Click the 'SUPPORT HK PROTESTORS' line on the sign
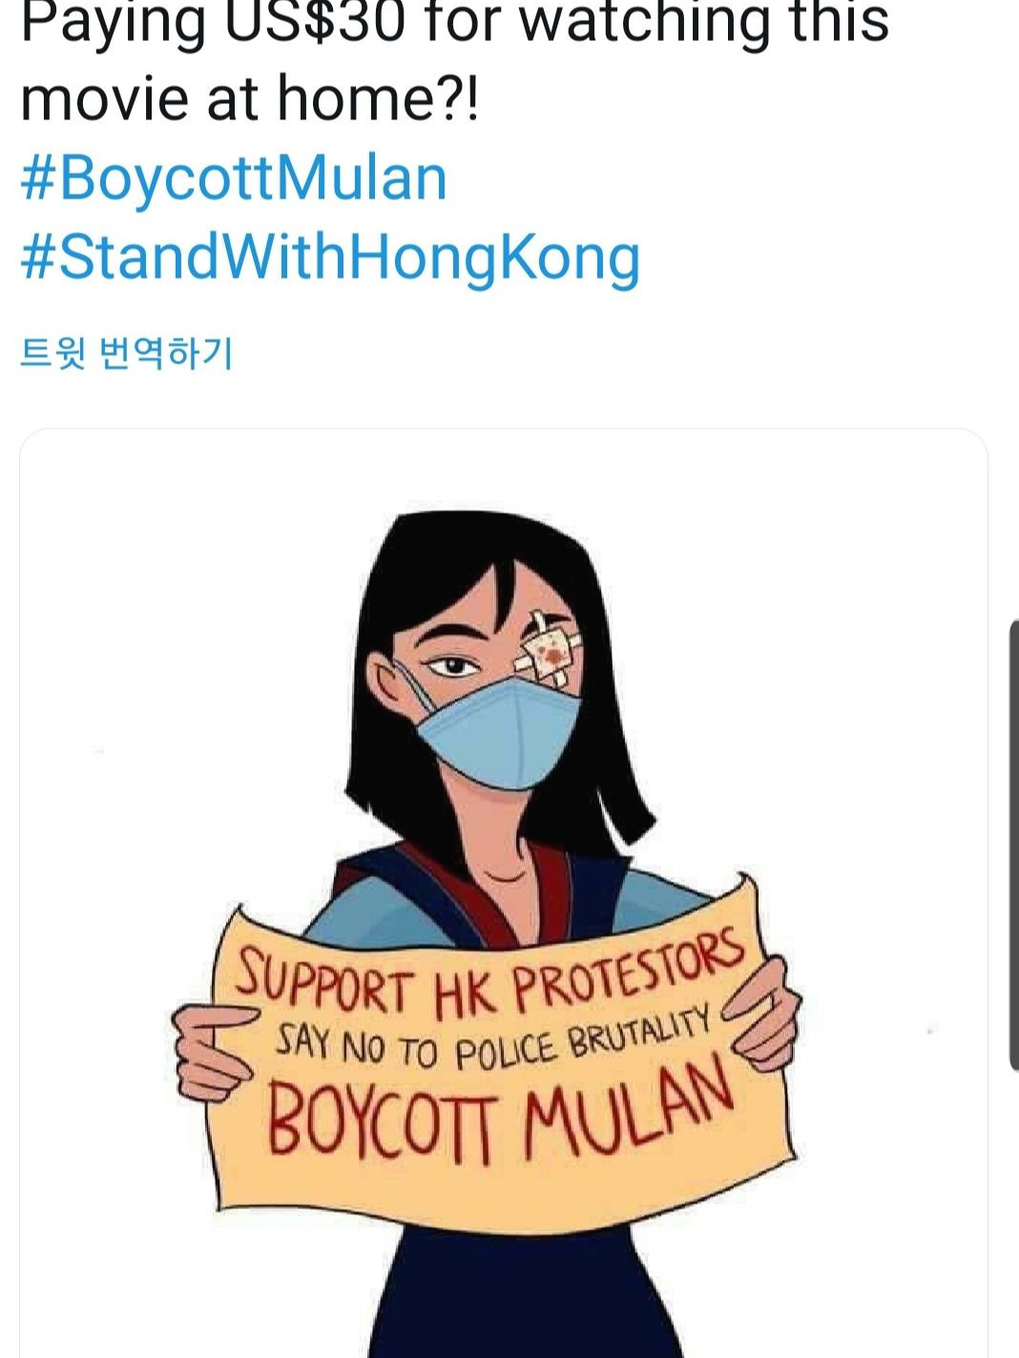Viewport: 1019px width, 1358px height. pyautogui.click(x=489, y=974)
